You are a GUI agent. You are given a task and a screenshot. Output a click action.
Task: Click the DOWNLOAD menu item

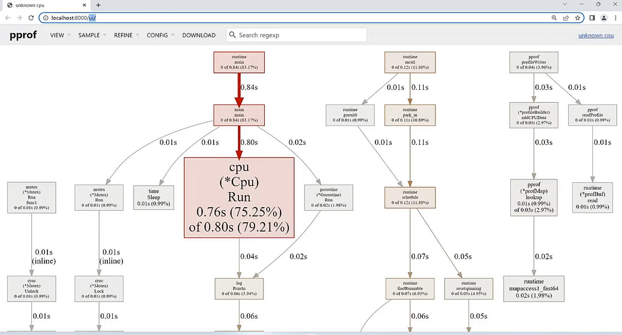[199, 35]
